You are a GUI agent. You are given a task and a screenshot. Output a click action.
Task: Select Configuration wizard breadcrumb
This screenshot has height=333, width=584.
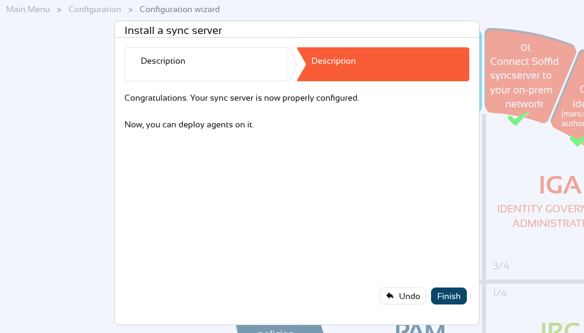(180, 9)
